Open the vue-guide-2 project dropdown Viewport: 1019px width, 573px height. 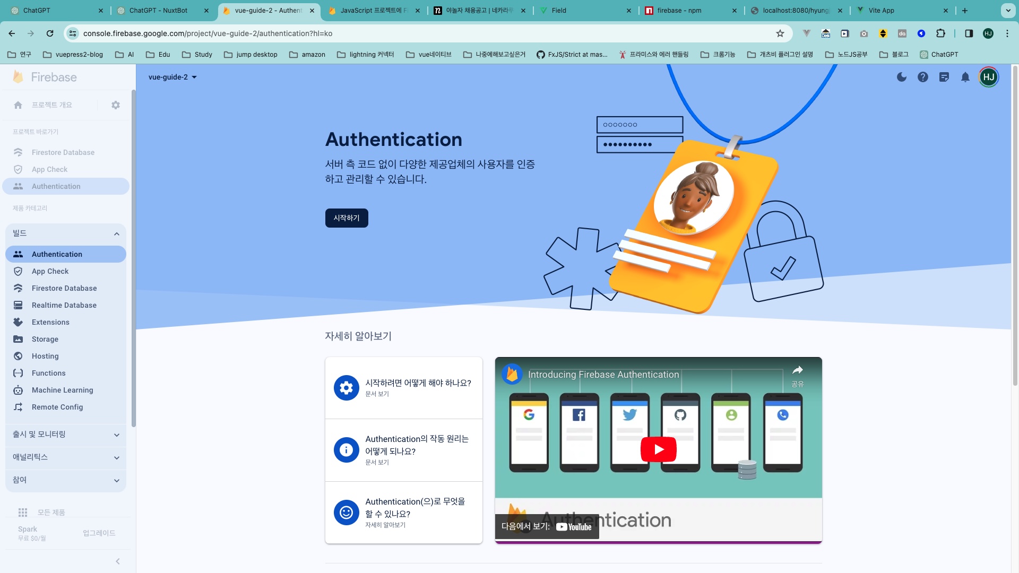click(172, 77)
